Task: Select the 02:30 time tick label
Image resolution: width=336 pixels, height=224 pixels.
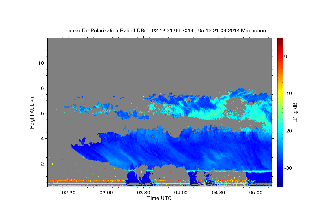Action: (69, 193)
